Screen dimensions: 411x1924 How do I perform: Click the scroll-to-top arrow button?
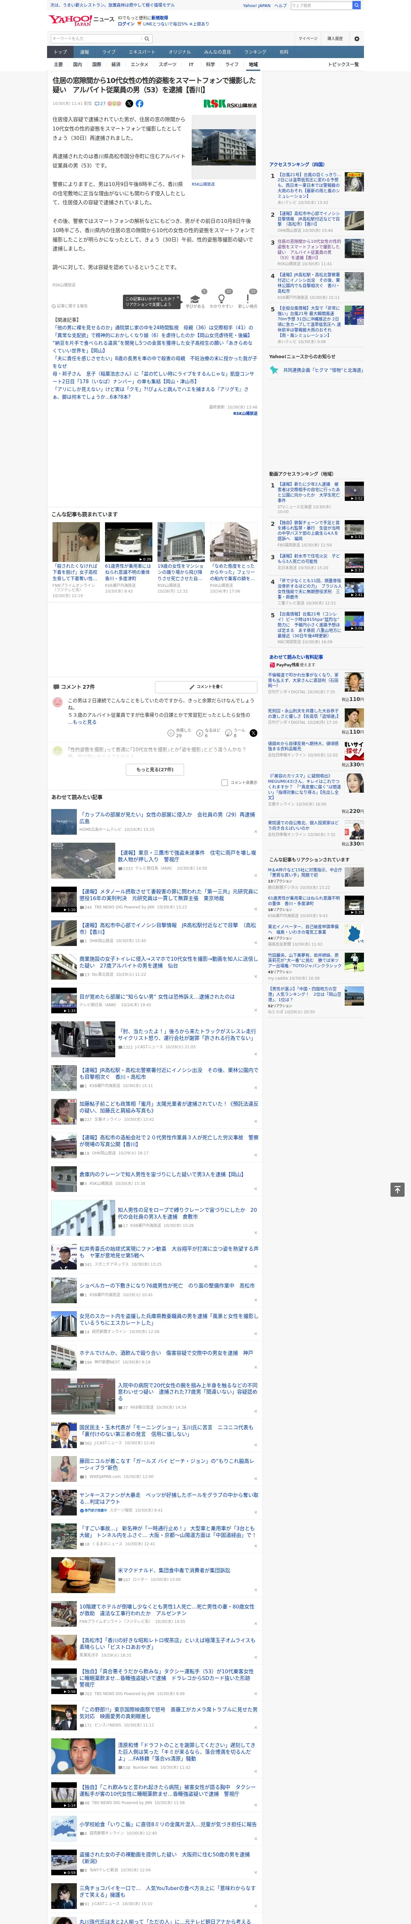[x=398, y=1190]
